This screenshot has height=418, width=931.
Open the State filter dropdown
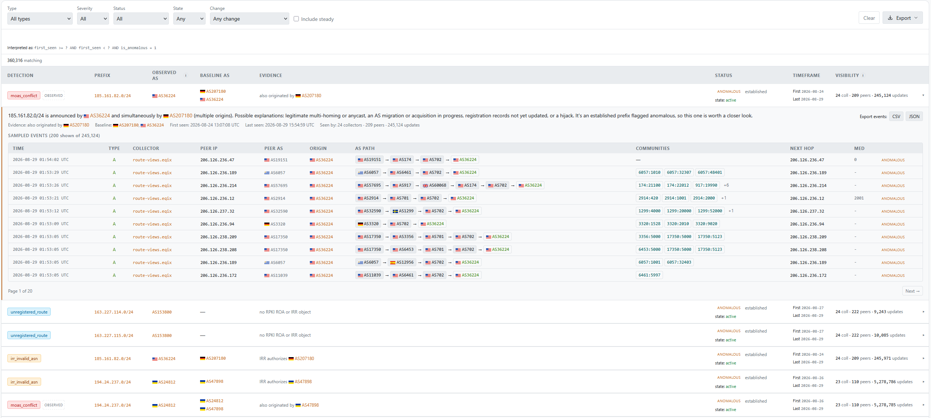[x=189, y=19]
